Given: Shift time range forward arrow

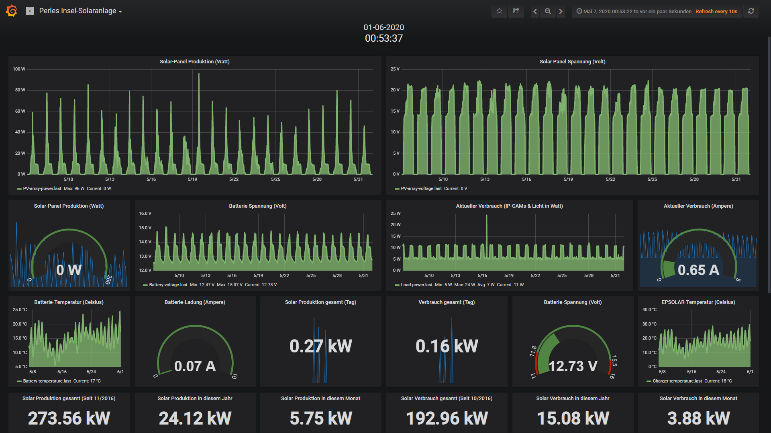Looking at the screenshot, I should [561, 11].
